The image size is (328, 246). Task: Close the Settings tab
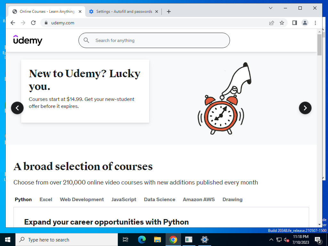156,12
